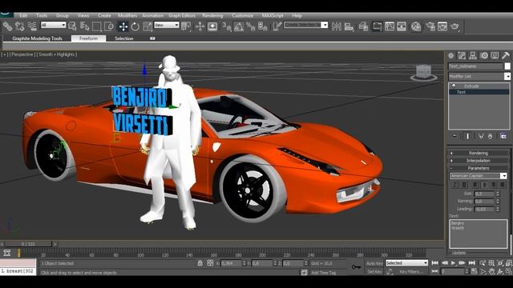Open Key Filters dialog
This screenshot has height=288, width=513.
tap(410, 272)
